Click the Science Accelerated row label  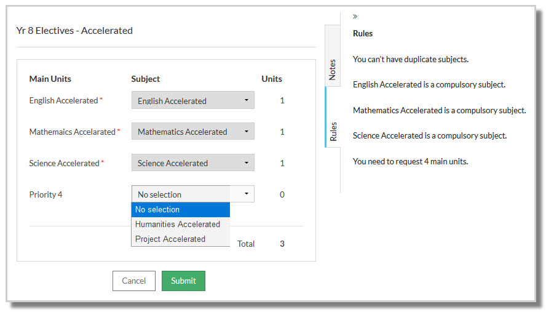64,163
